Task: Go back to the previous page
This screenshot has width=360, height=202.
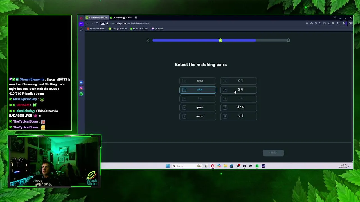Action: 87,23
